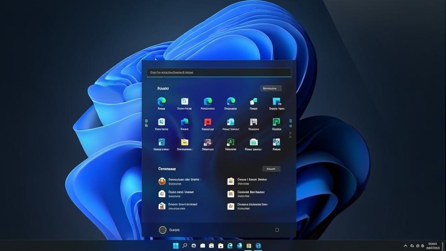Open the Task View icon next to taskbar Search
Screen dimensions: 446x251
(194, 245)
